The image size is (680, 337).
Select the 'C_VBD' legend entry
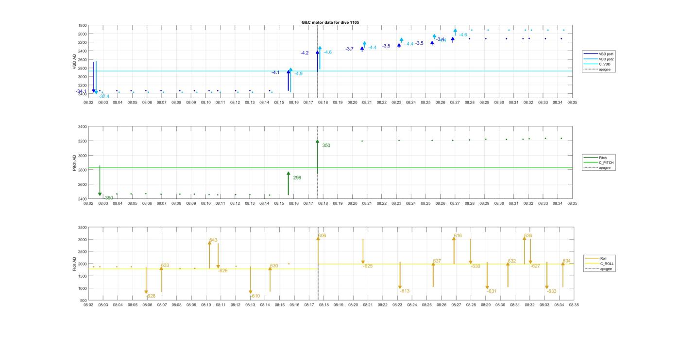click(597, 64)
